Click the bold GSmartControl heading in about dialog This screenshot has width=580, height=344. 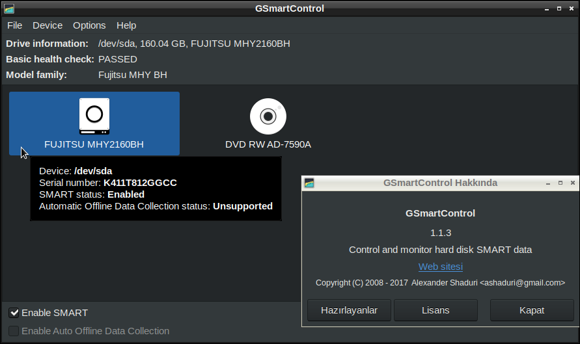440,213
